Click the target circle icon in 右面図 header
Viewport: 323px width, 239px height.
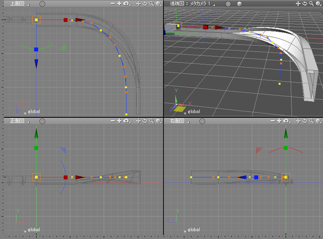coord(202,121)
